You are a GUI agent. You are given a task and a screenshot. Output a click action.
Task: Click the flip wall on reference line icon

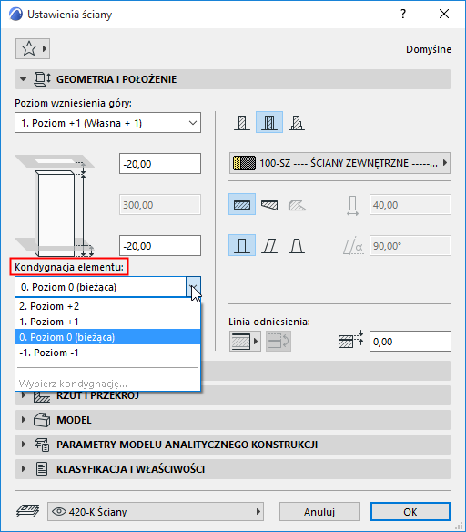point(279,341)
